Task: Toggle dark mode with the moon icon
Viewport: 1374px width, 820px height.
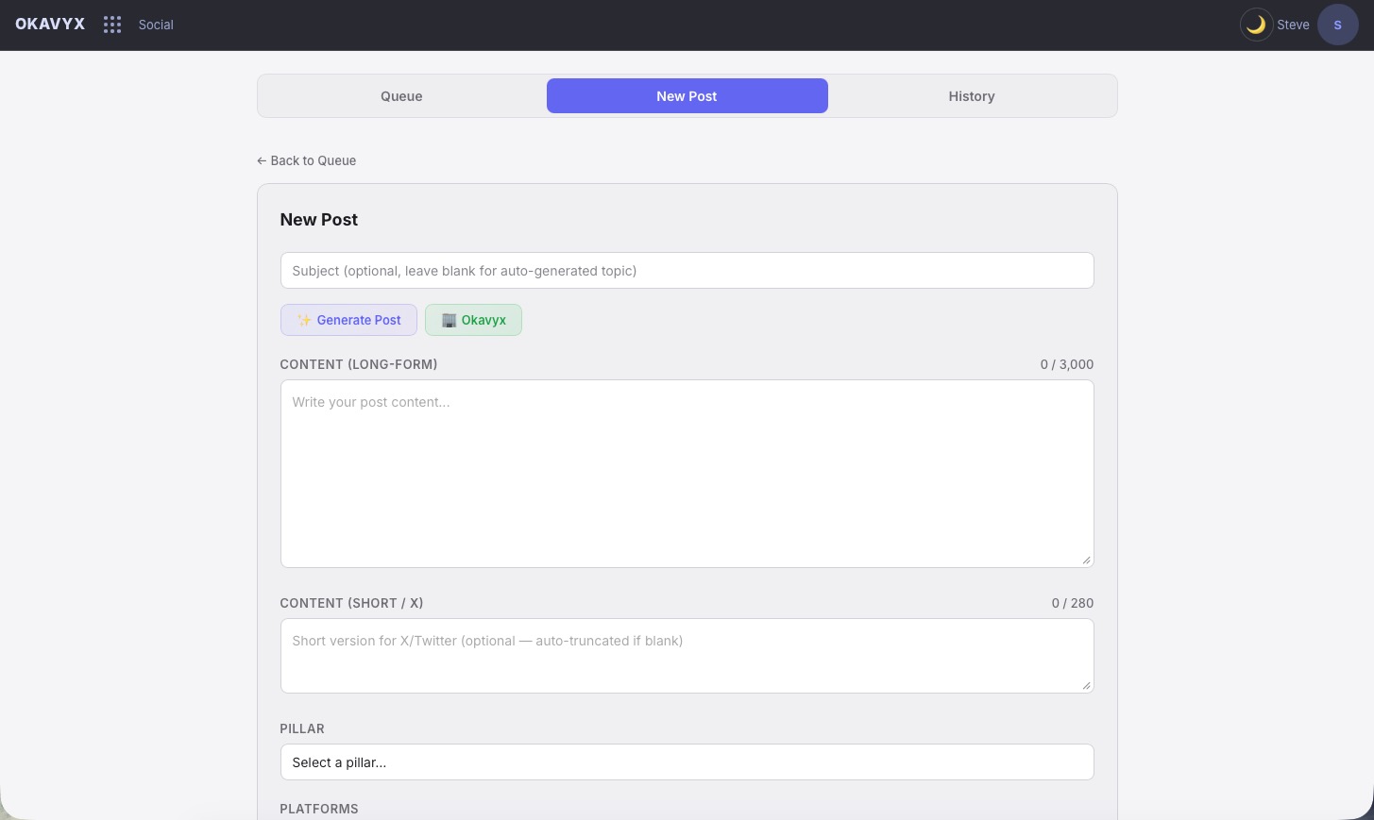Action: (x=1256, y=25)
